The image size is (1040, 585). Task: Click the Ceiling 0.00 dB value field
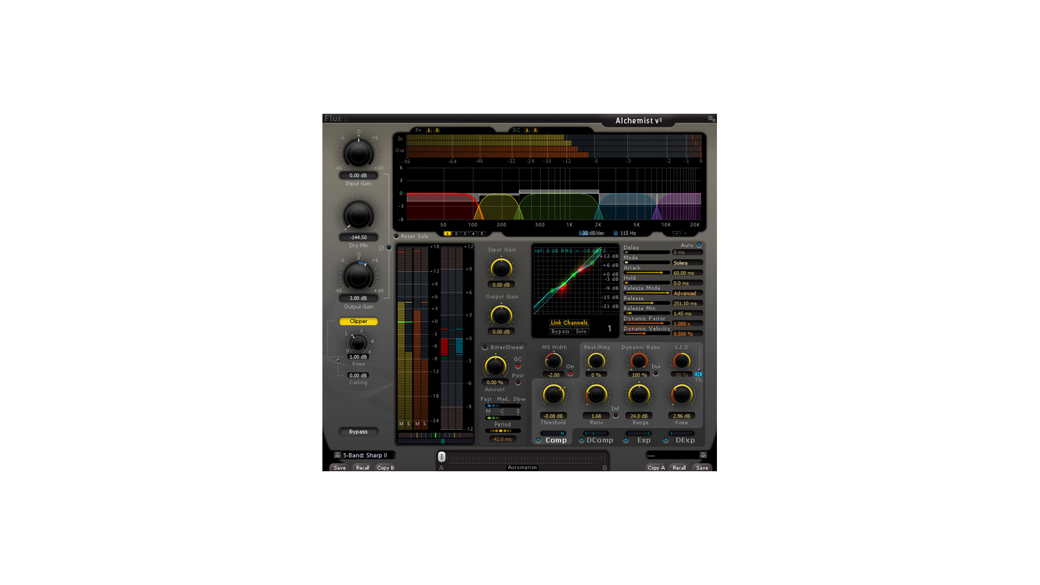358,375
